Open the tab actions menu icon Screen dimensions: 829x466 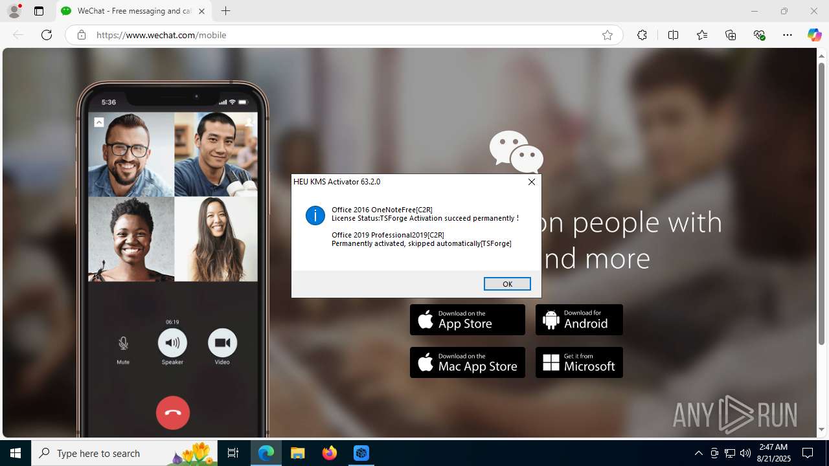(39, 11)
